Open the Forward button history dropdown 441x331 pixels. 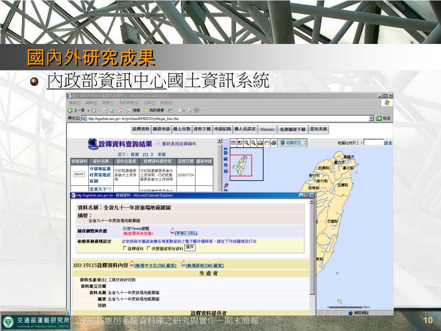click(99, 111)
